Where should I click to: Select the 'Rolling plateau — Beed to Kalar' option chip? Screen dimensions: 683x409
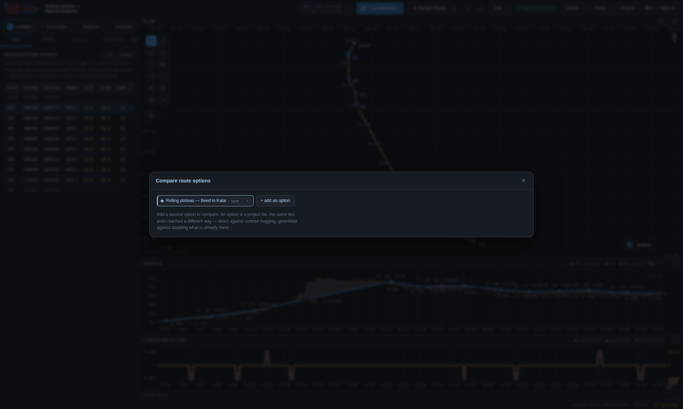point(205,201)
